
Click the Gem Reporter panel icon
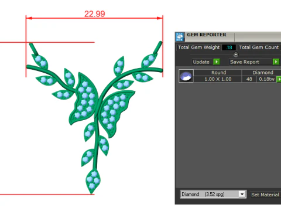coord(180,37)
